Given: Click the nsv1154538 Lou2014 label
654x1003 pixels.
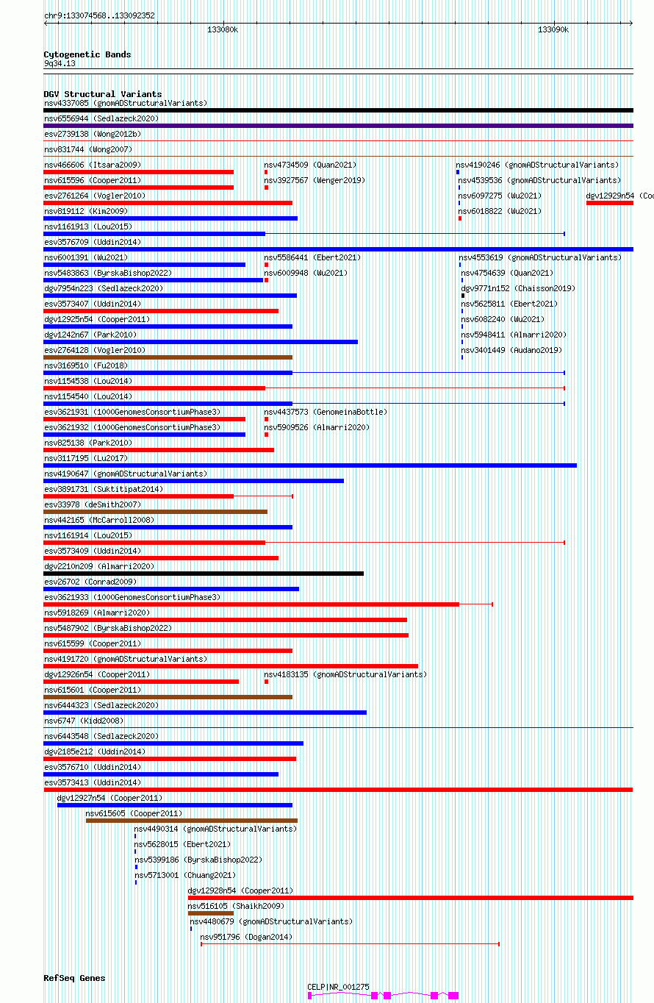Looking at the screenshot, I should [88, 381].
